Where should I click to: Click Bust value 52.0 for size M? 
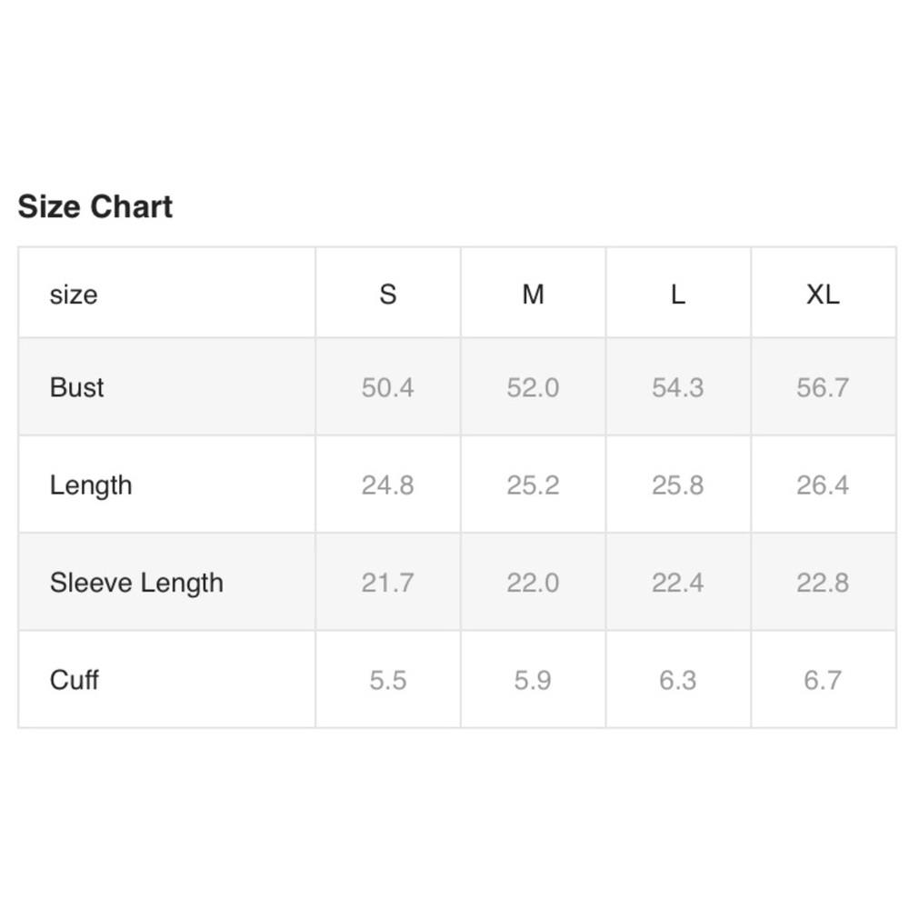click(533, 387)
